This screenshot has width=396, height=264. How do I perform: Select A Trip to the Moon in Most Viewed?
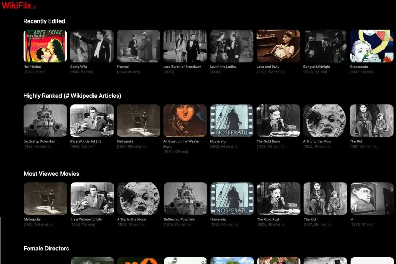[x=138, y=198]
